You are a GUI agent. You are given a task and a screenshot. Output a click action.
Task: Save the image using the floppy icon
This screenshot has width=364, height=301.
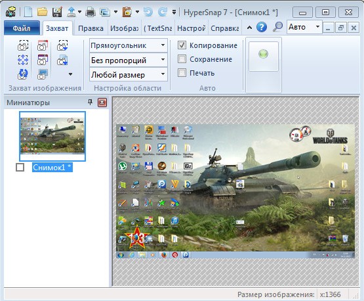tap(57, 12)
